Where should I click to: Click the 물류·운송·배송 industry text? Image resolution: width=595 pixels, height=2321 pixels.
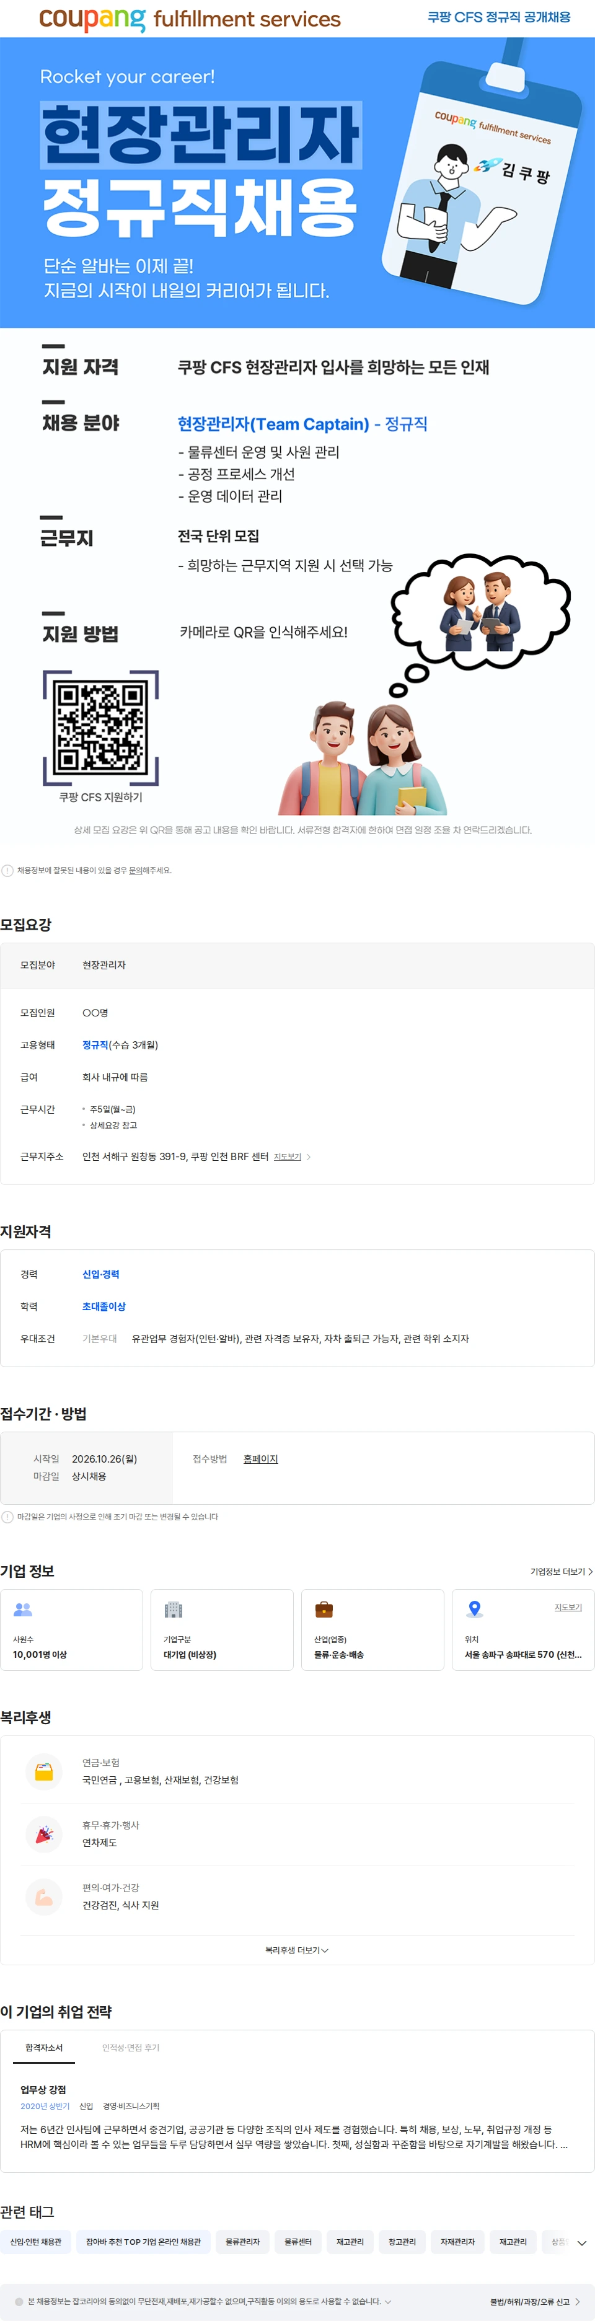click(339, 1654)
